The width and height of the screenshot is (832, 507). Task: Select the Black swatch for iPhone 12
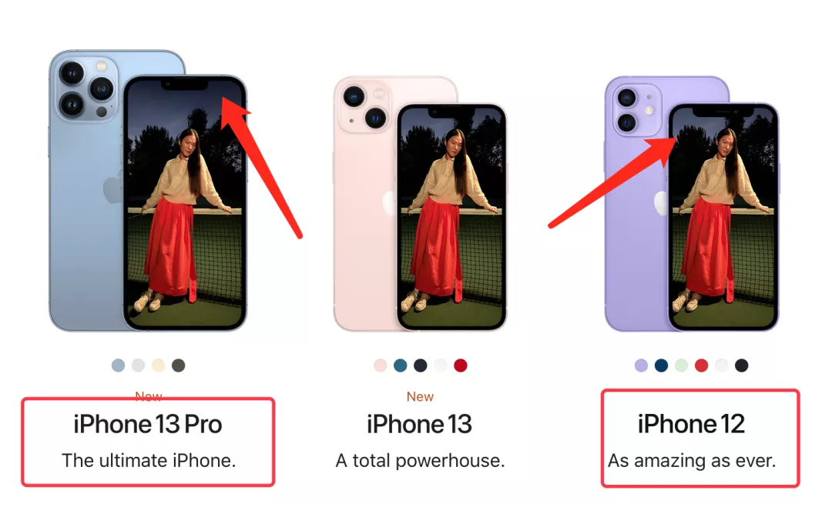[x=742, y=365]
